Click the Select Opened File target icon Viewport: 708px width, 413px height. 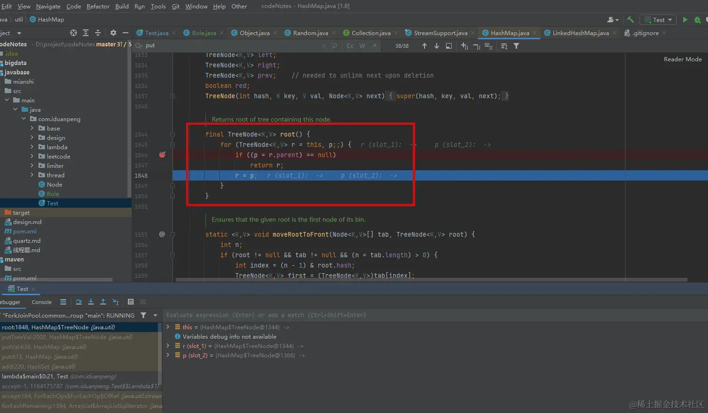pos(74,33)
